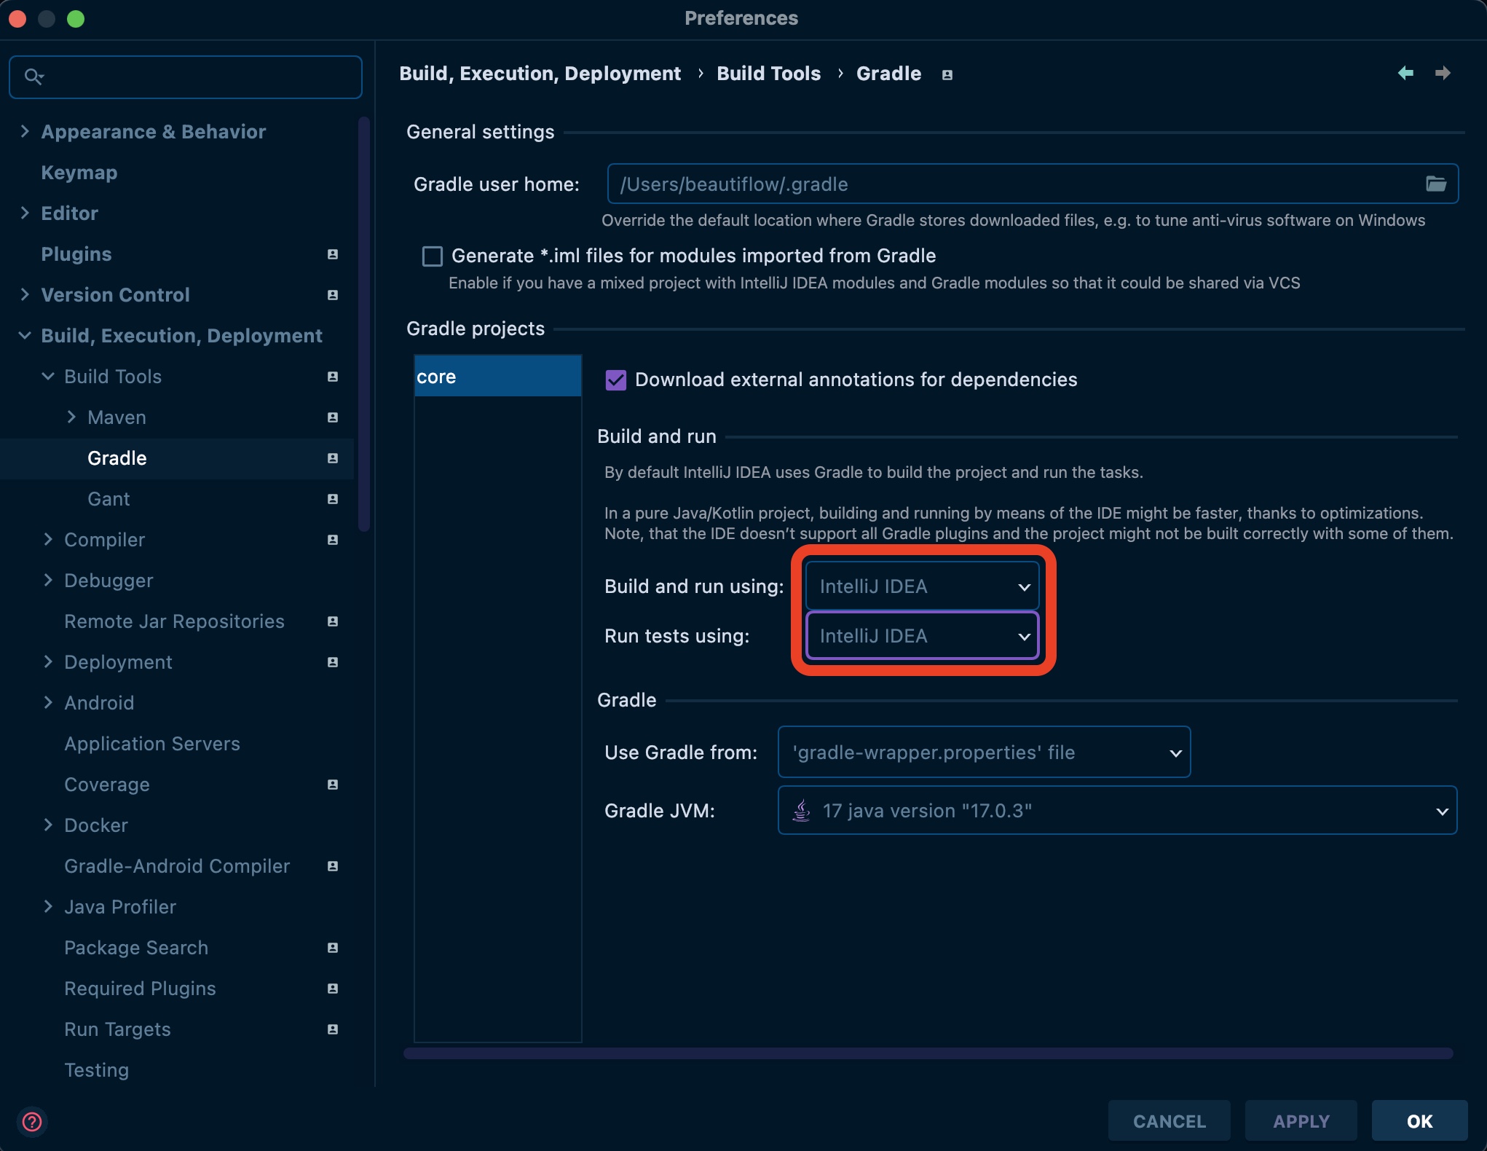This screenshot has height=1151, width=1487.
Task: Click project-level icon on Required Plugins row
Action: coord(333,989)
